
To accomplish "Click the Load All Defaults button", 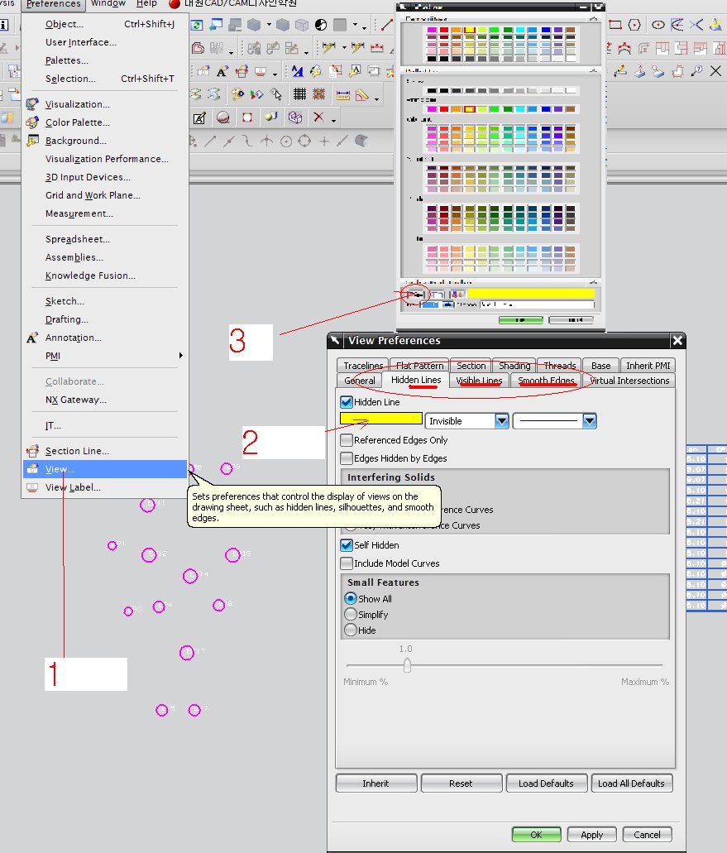I will tap(631, 784).
